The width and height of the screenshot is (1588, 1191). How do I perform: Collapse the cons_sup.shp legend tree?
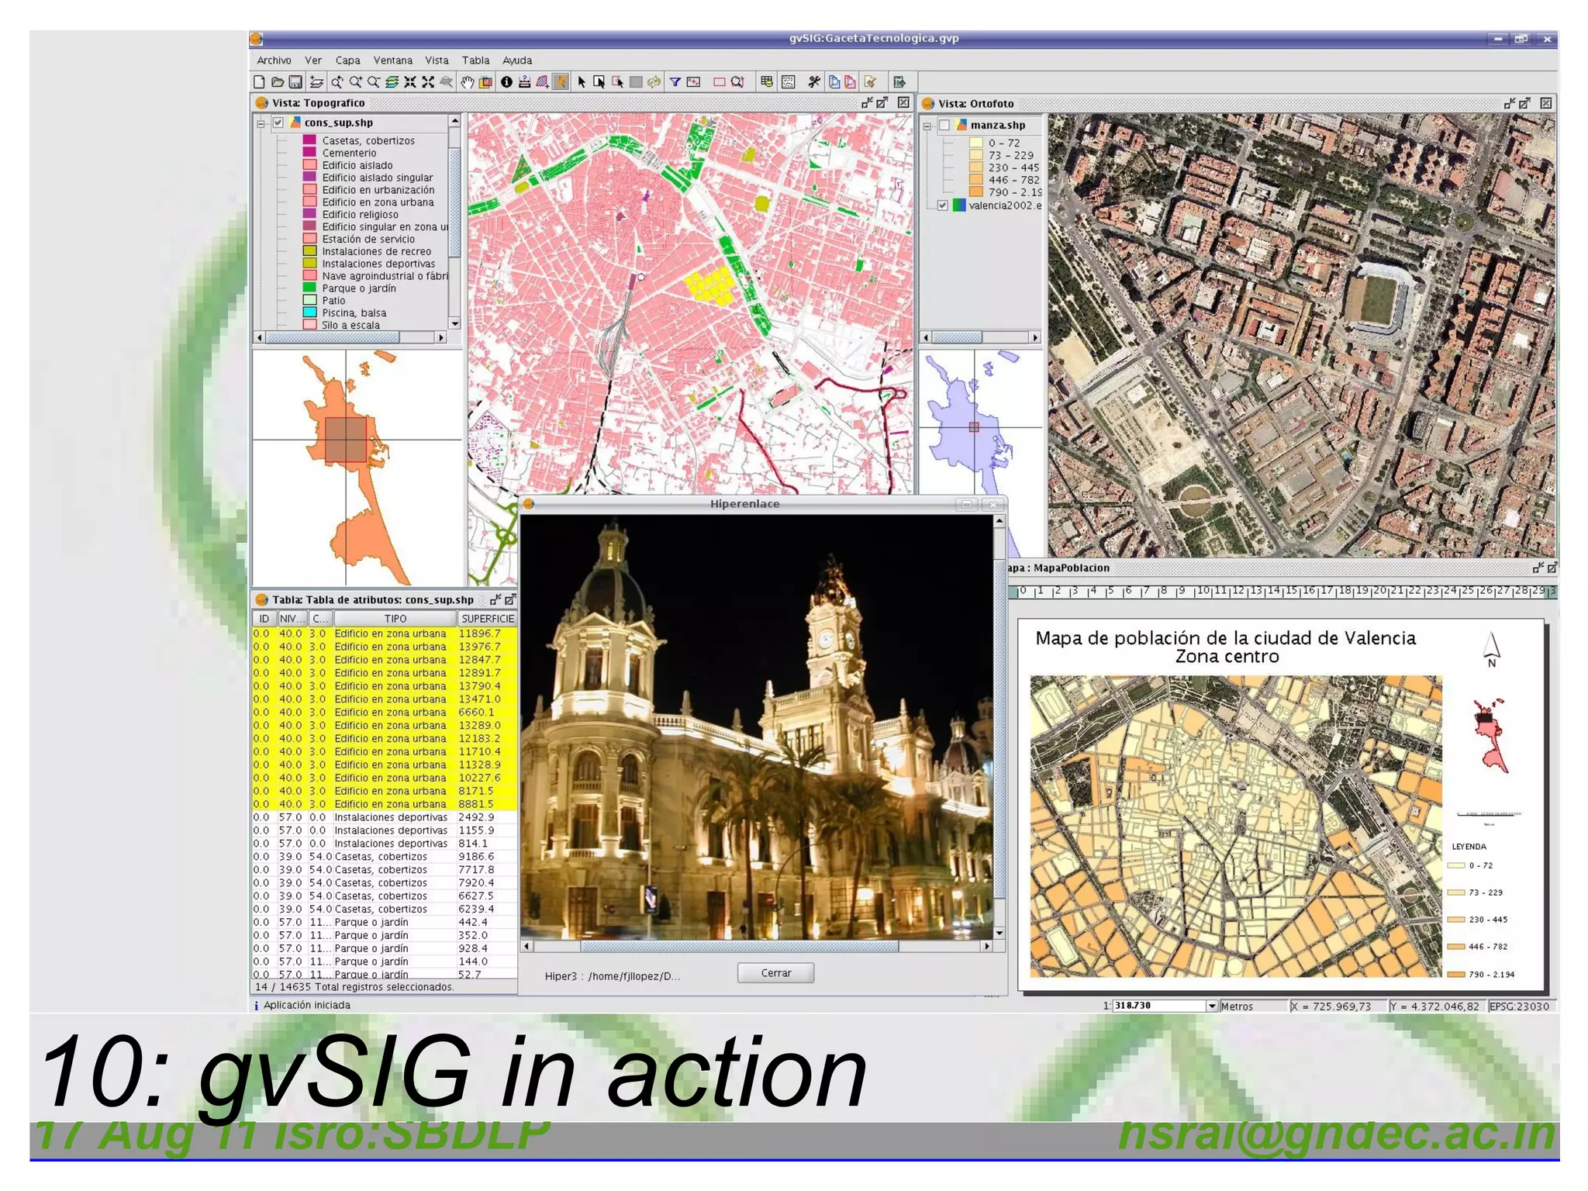(261, 123)
